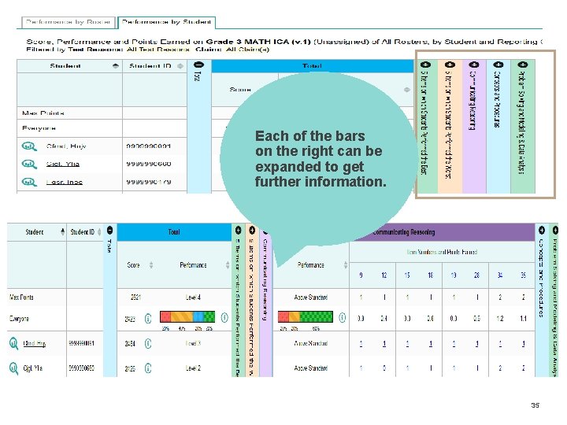
Task: Open info icon beside Communicating Reasoning bar
Action: pyautogui.click(x=342, y=318)
